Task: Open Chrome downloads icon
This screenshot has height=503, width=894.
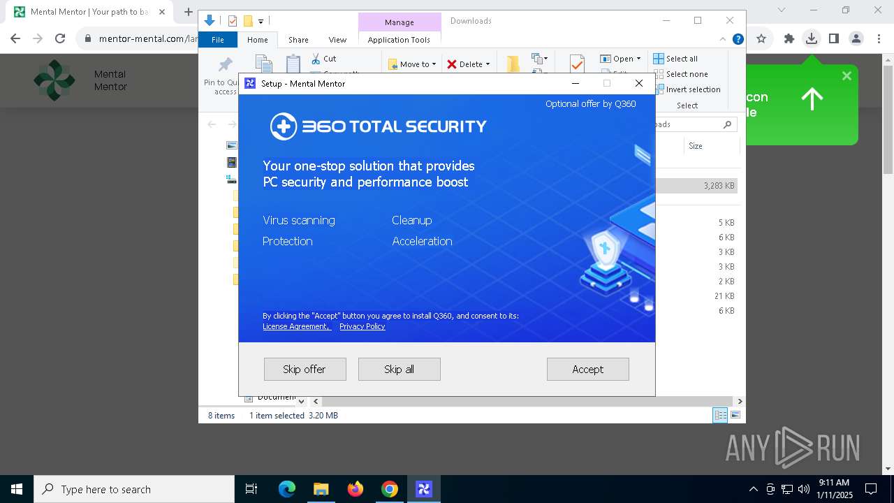Action: (812, 38)
